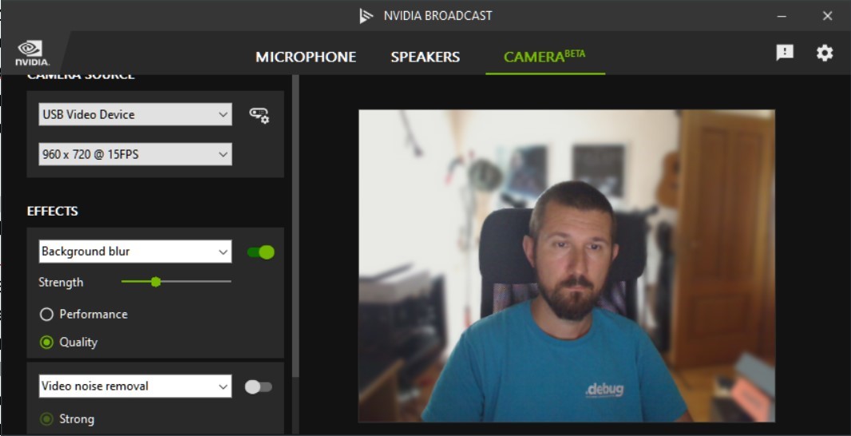Enable the Video noise removal toggle
851x436 pixels.
[259, 386]
